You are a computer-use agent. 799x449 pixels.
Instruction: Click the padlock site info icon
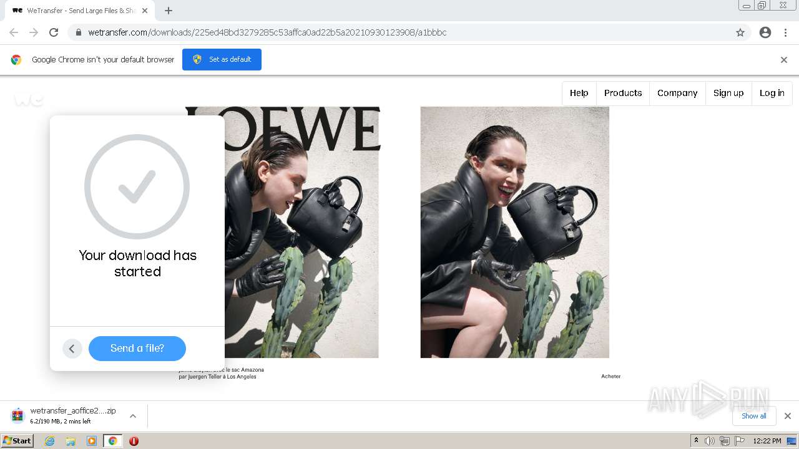coord(78,32)
